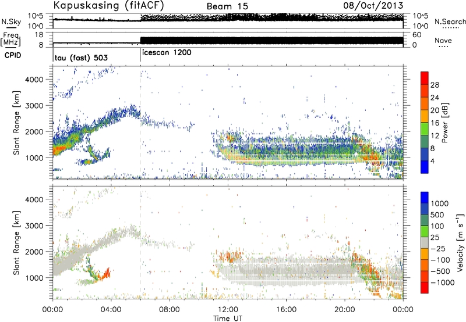Image resolution: width=466 pixels, height=322 pixels.
Task: Select the frequency axis tick "18"
Action: [x=39, y=35]
